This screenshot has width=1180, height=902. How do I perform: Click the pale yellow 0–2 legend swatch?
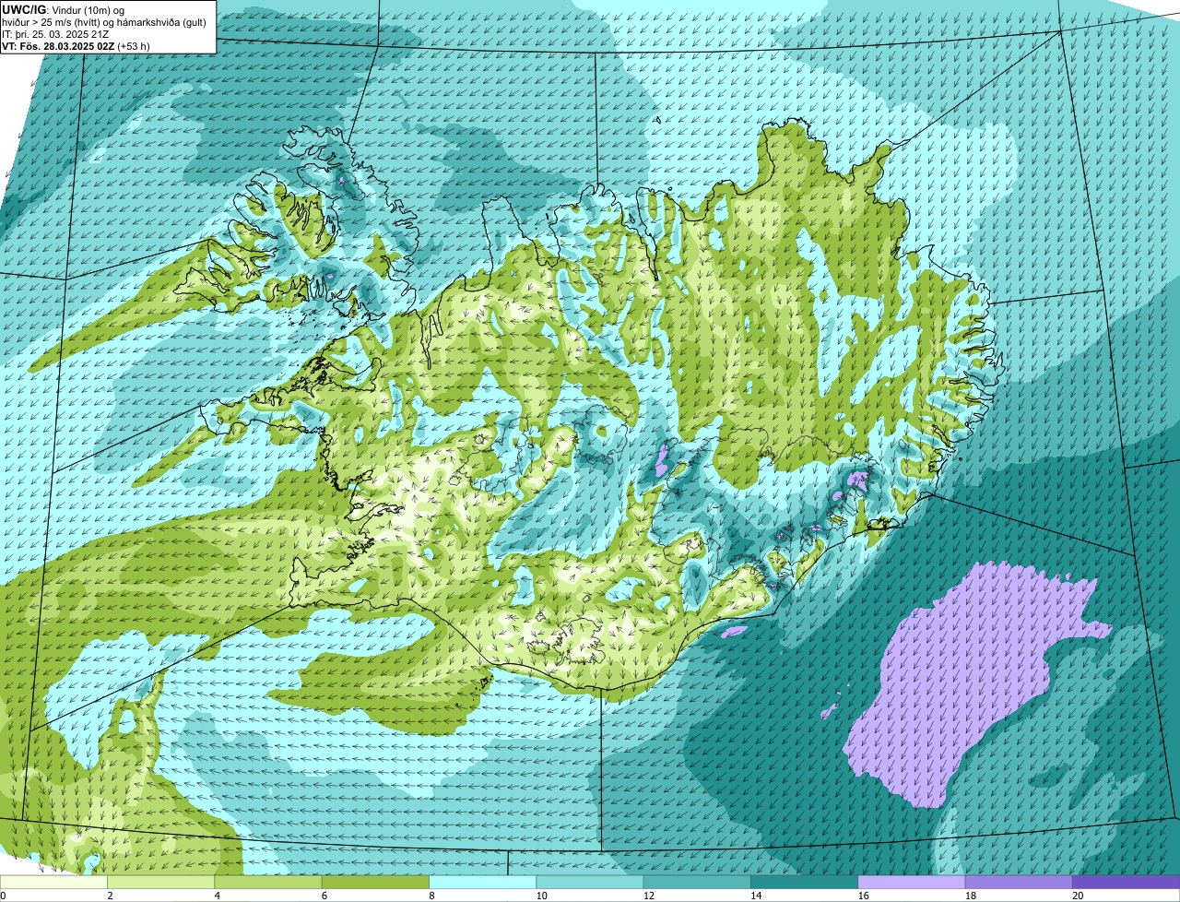tap(53, 882)
